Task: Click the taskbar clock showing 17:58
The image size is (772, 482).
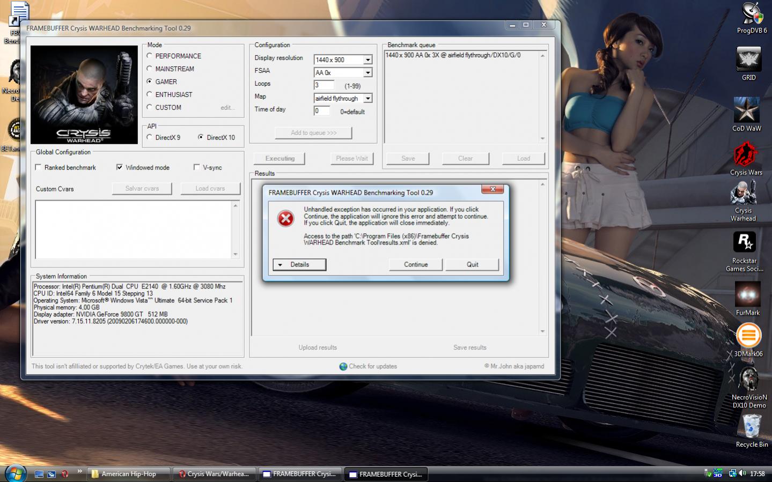Action: 758,473
